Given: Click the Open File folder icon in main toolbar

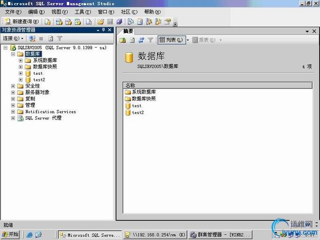Looking at the screenshot, I should (x=101, y=22).
